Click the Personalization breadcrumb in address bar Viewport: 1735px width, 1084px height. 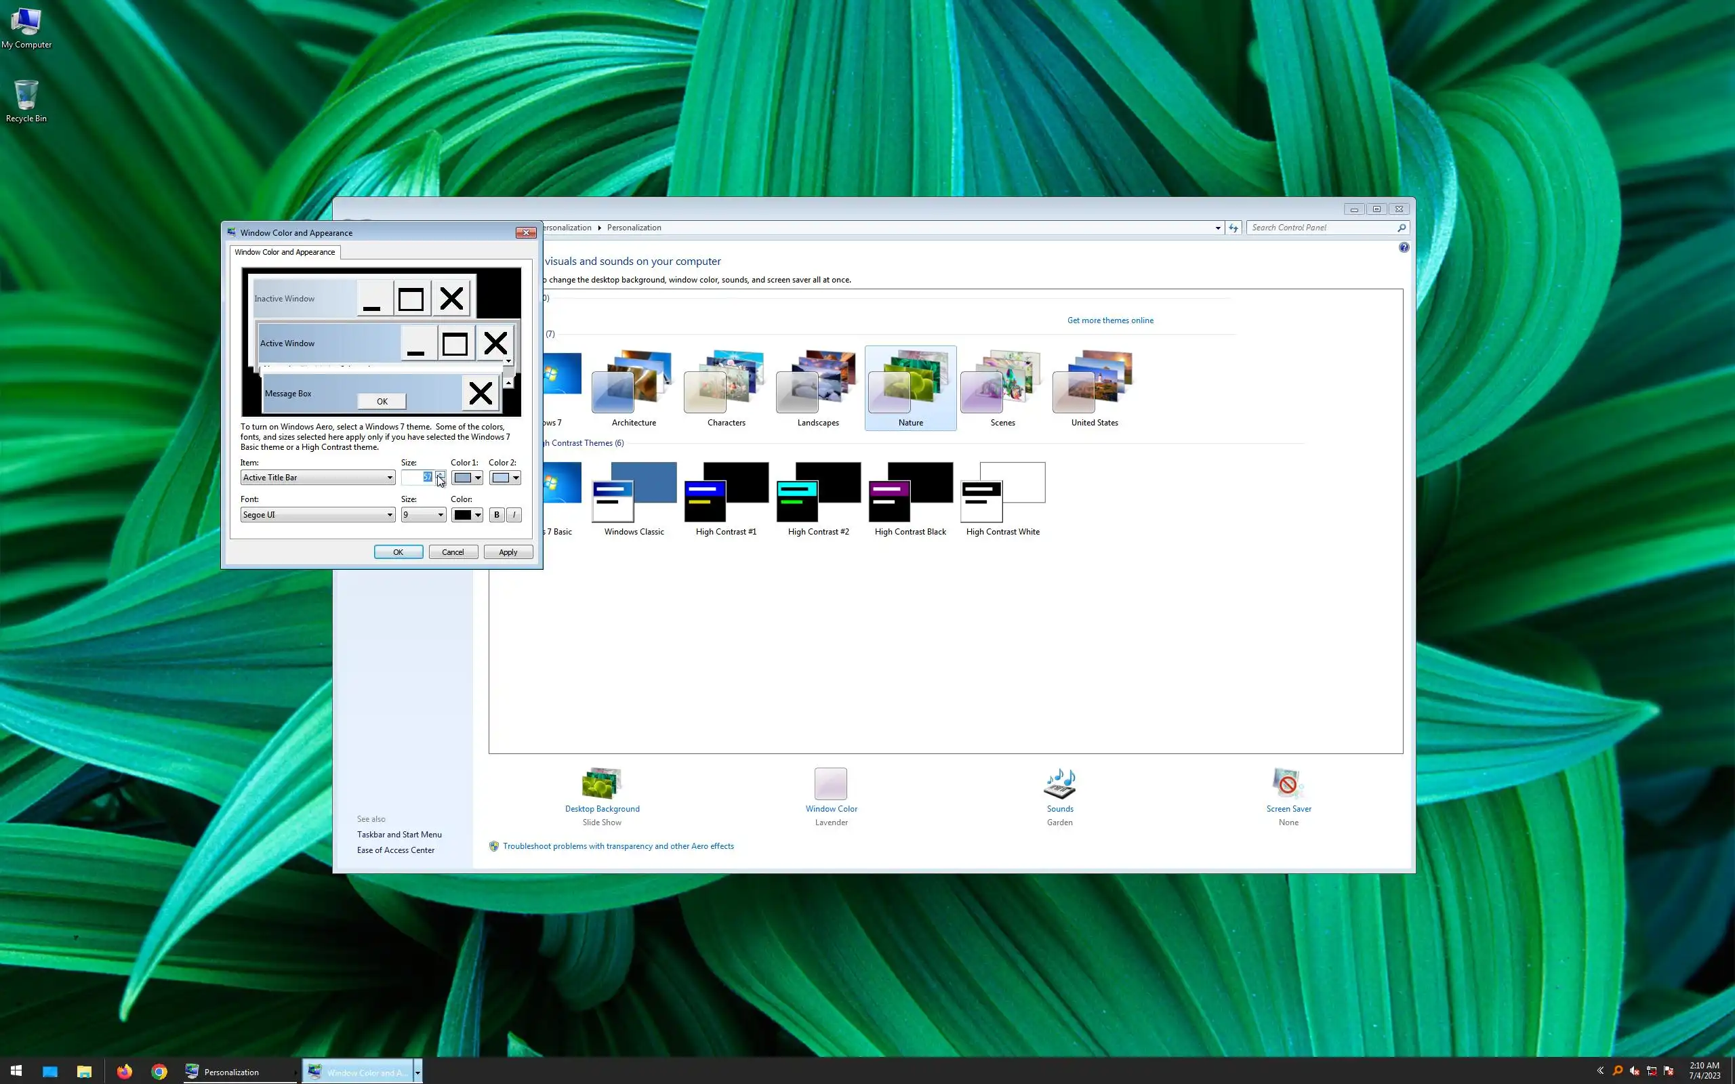coord(634,228)
